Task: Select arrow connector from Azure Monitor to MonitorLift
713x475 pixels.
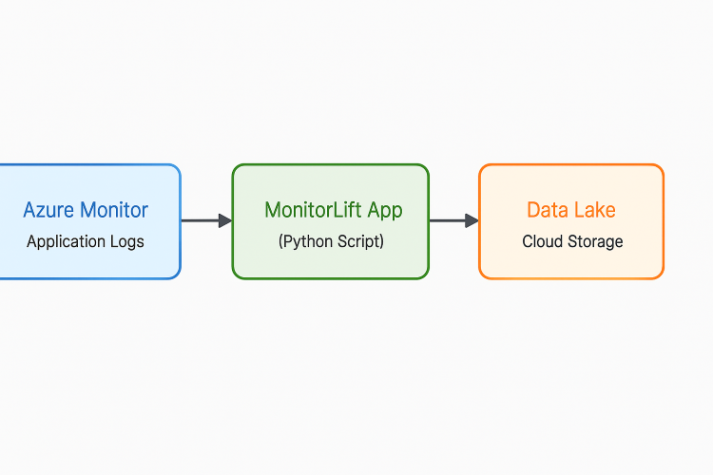Action: [206, 220]
